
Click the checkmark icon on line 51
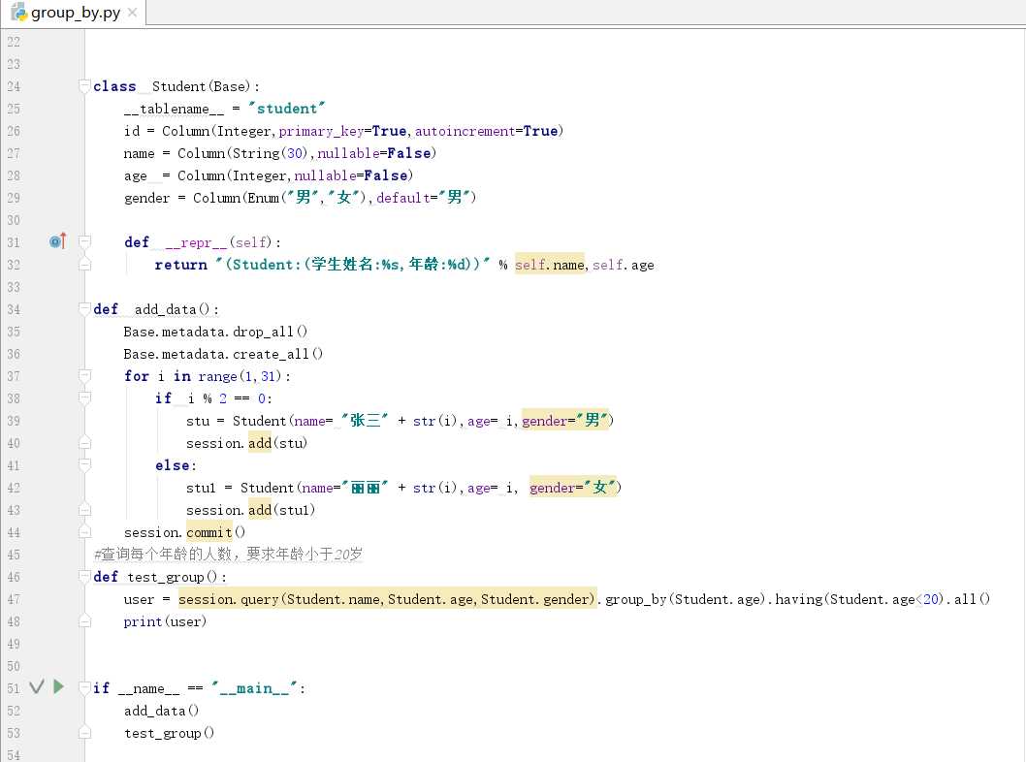37,686
